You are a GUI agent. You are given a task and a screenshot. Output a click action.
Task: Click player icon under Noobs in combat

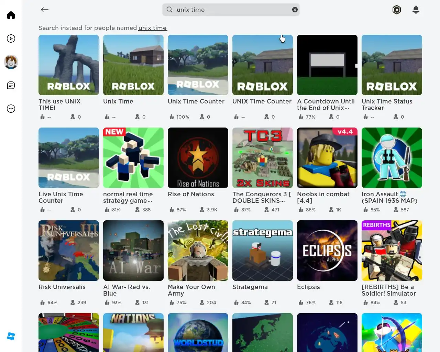331,210
